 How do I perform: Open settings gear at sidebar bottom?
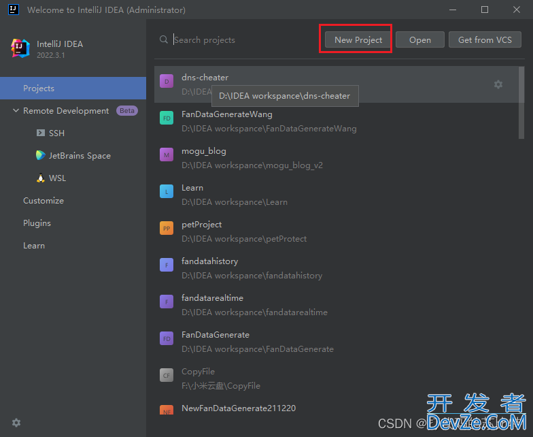coord(16,423)
